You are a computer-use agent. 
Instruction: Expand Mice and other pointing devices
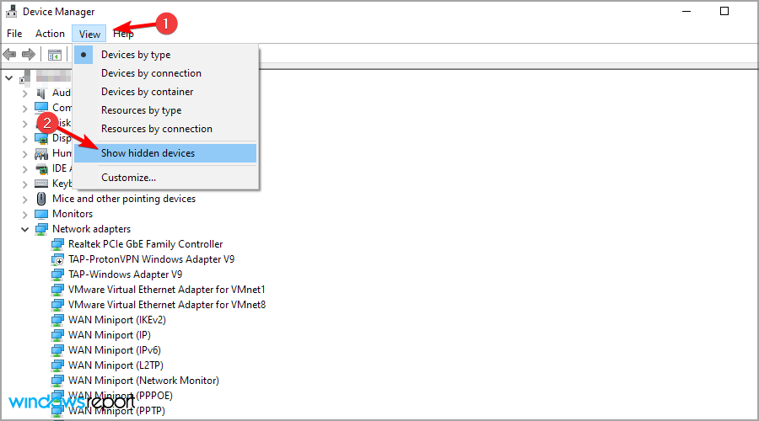pos(25,200)
